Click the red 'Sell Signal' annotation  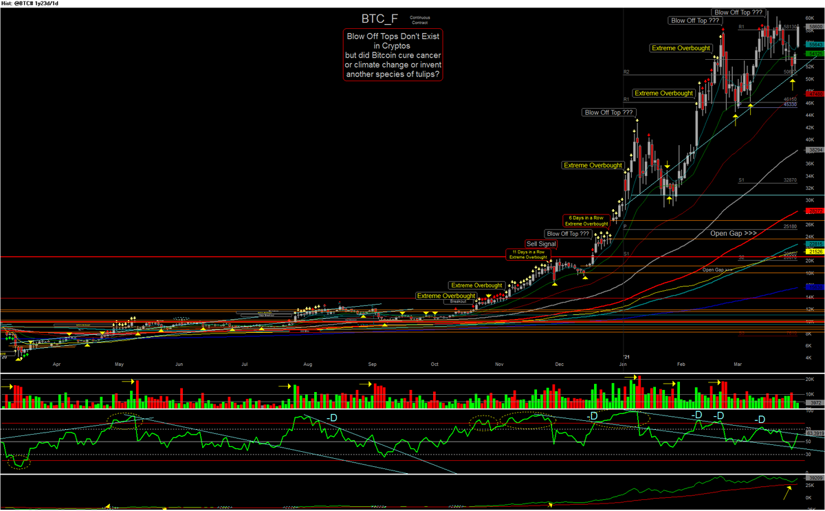(541, 243)
